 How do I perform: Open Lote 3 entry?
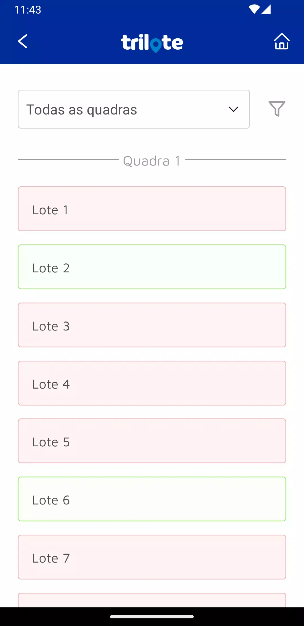[152, 325]
